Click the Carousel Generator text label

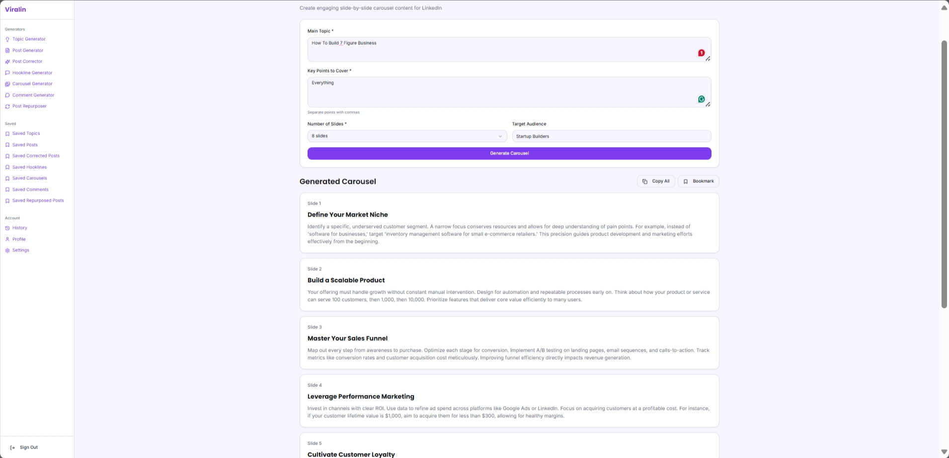(x=32, y=84)
